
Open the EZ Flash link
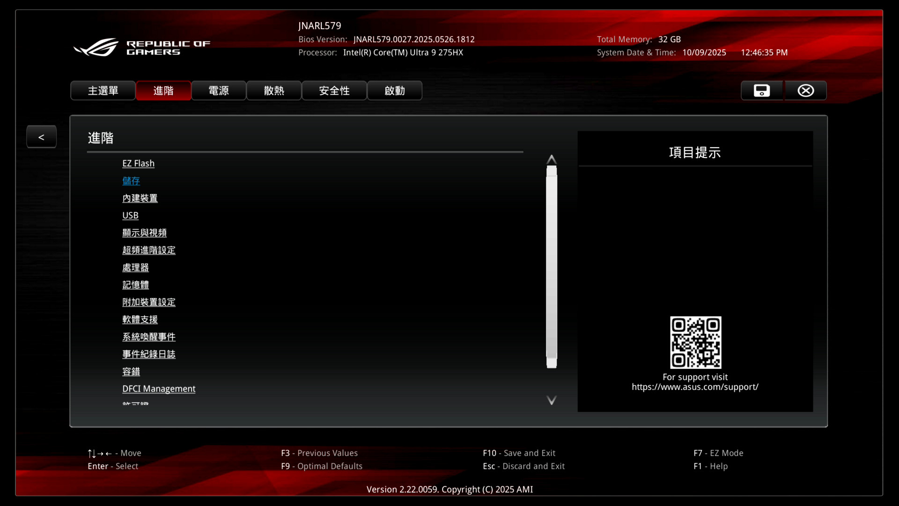[138, 164]
